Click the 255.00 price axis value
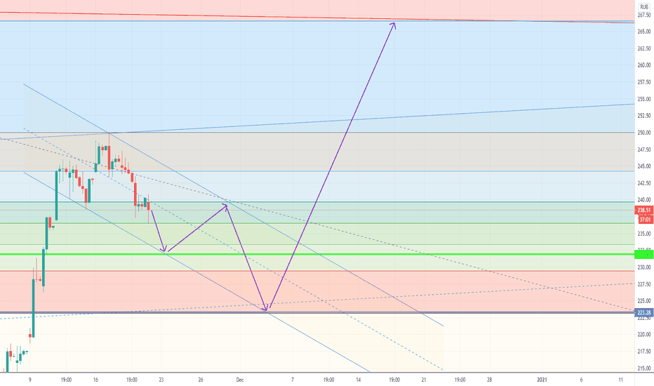The image size is (654, 386). click(644, 99)
